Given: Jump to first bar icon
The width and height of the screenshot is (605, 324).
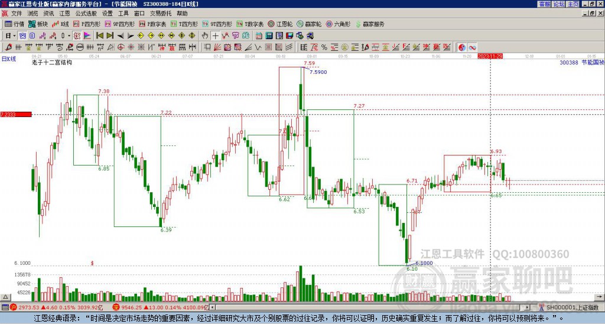Looking at the screenshot, I should [x=100, y=36].
